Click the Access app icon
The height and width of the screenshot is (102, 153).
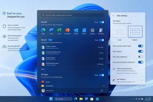tap(43, 82)
